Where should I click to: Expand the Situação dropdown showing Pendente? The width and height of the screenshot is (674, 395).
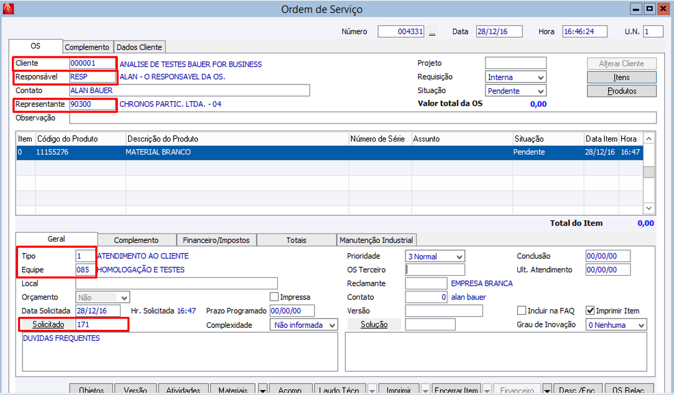tap(540, 91)
